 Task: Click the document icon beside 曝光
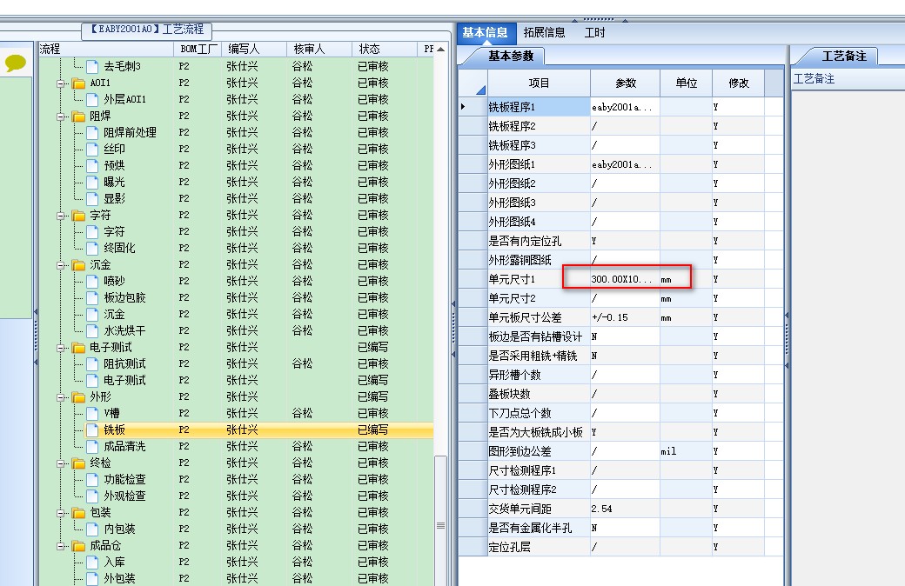coord(92,183)
